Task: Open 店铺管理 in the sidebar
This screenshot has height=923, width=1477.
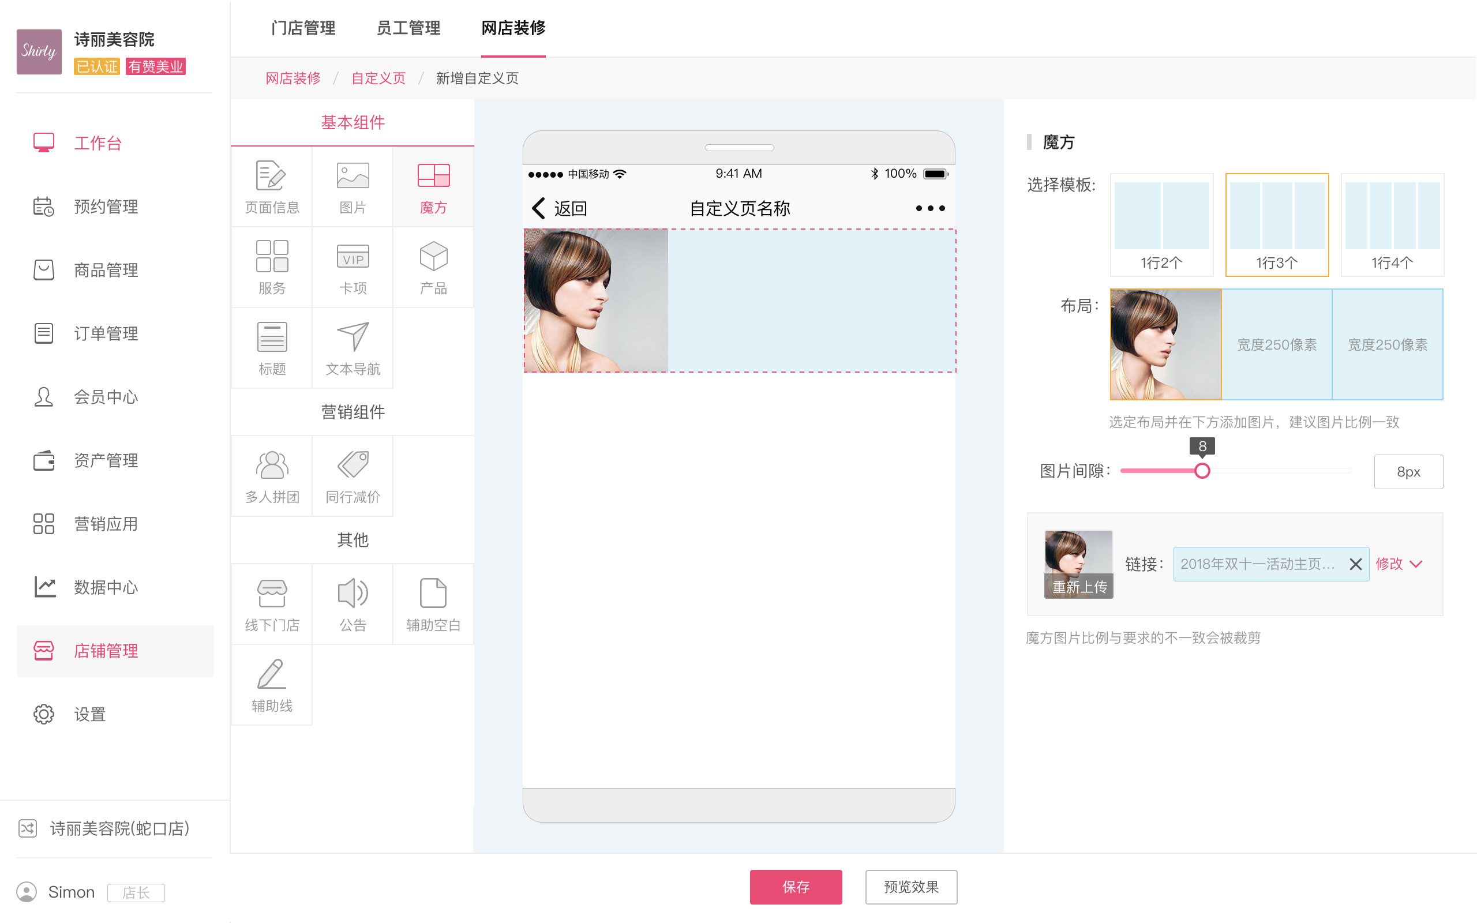Action: tap(115, 651)
